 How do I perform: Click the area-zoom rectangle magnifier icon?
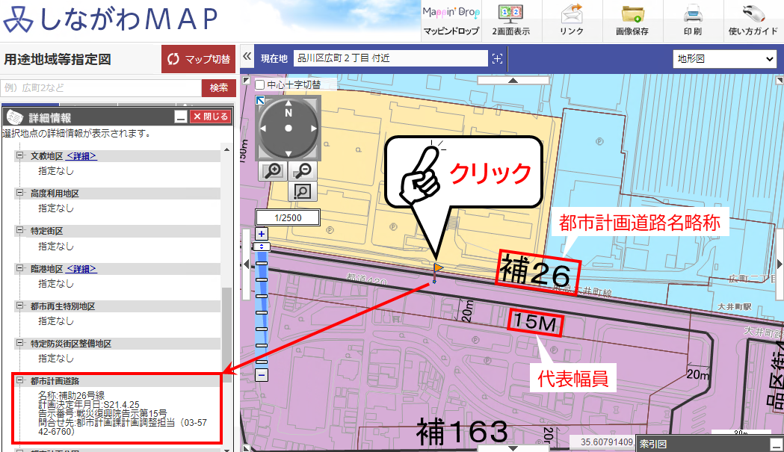[303, 191]
